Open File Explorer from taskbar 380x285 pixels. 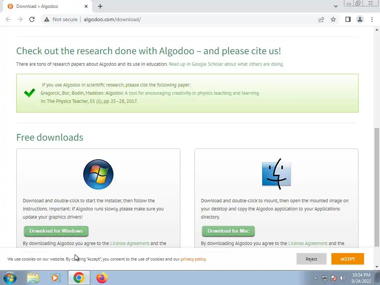point(33,278)
